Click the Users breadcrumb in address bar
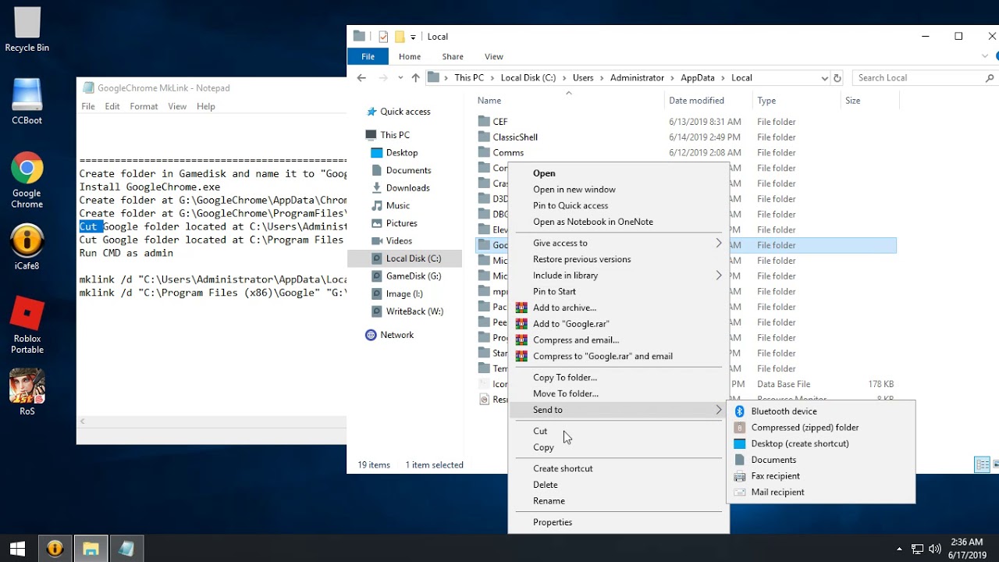This screenshot has height=562, width=999. pos(583,78)
